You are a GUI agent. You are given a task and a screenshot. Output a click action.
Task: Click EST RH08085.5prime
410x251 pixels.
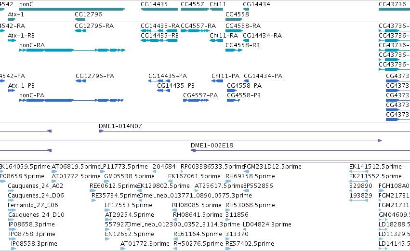click(x=197, y=206)
